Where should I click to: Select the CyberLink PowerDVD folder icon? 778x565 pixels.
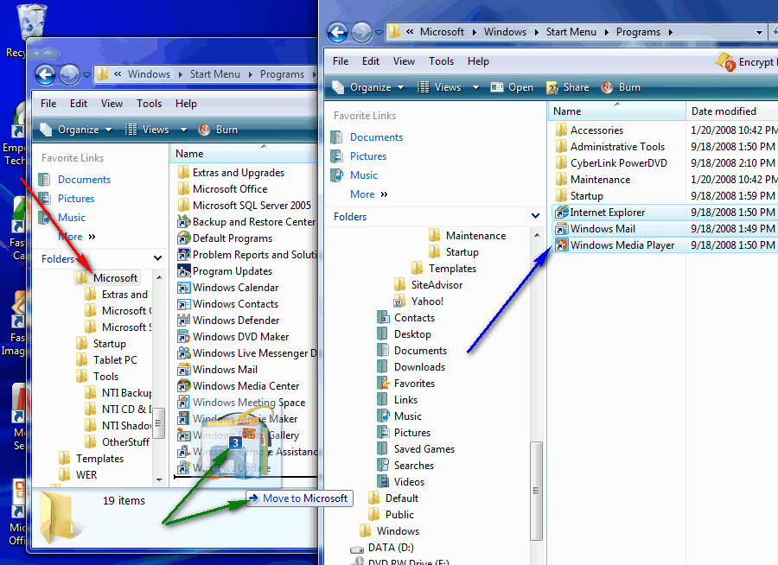pyautogui.click(x=561, y=163)
